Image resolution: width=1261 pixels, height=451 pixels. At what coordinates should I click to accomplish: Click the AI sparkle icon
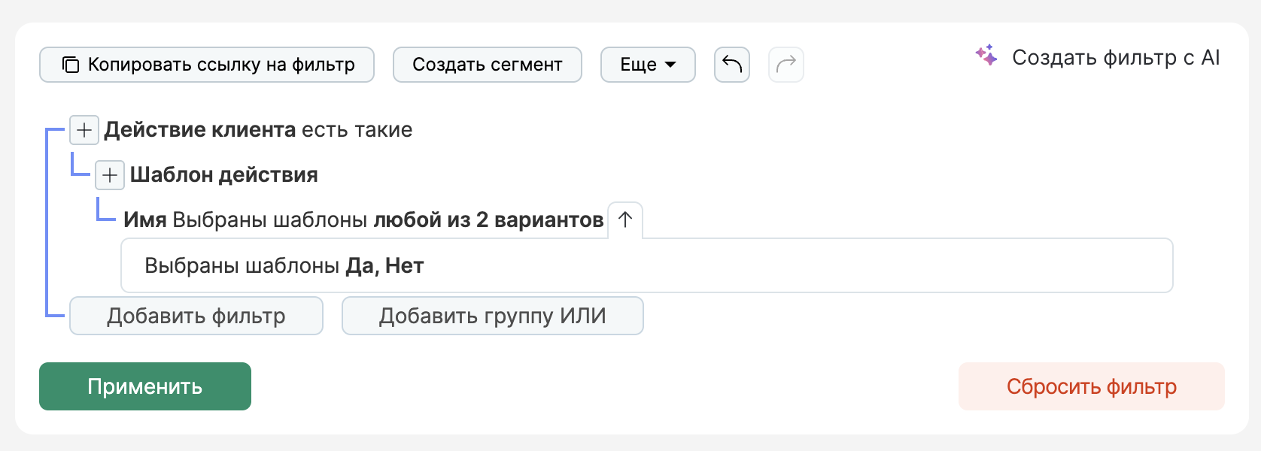tap(986, 56)
